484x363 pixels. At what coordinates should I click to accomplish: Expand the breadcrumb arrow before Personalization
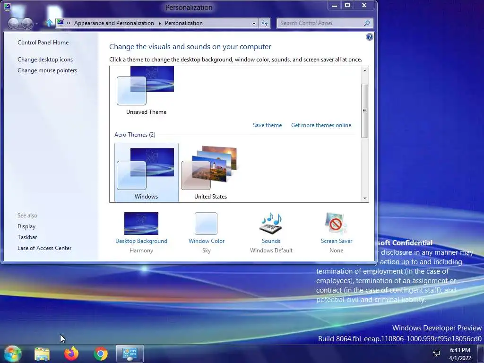pyautogui.click(x=160, y=23)
